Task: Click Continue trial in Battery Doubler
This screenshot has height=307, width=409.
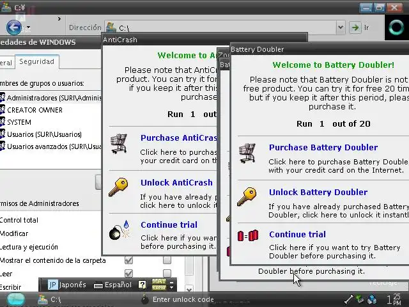Action: (x=298, y=235)
